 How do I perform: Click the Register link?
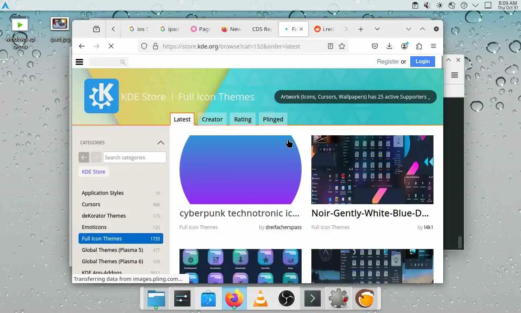point(388,61)
